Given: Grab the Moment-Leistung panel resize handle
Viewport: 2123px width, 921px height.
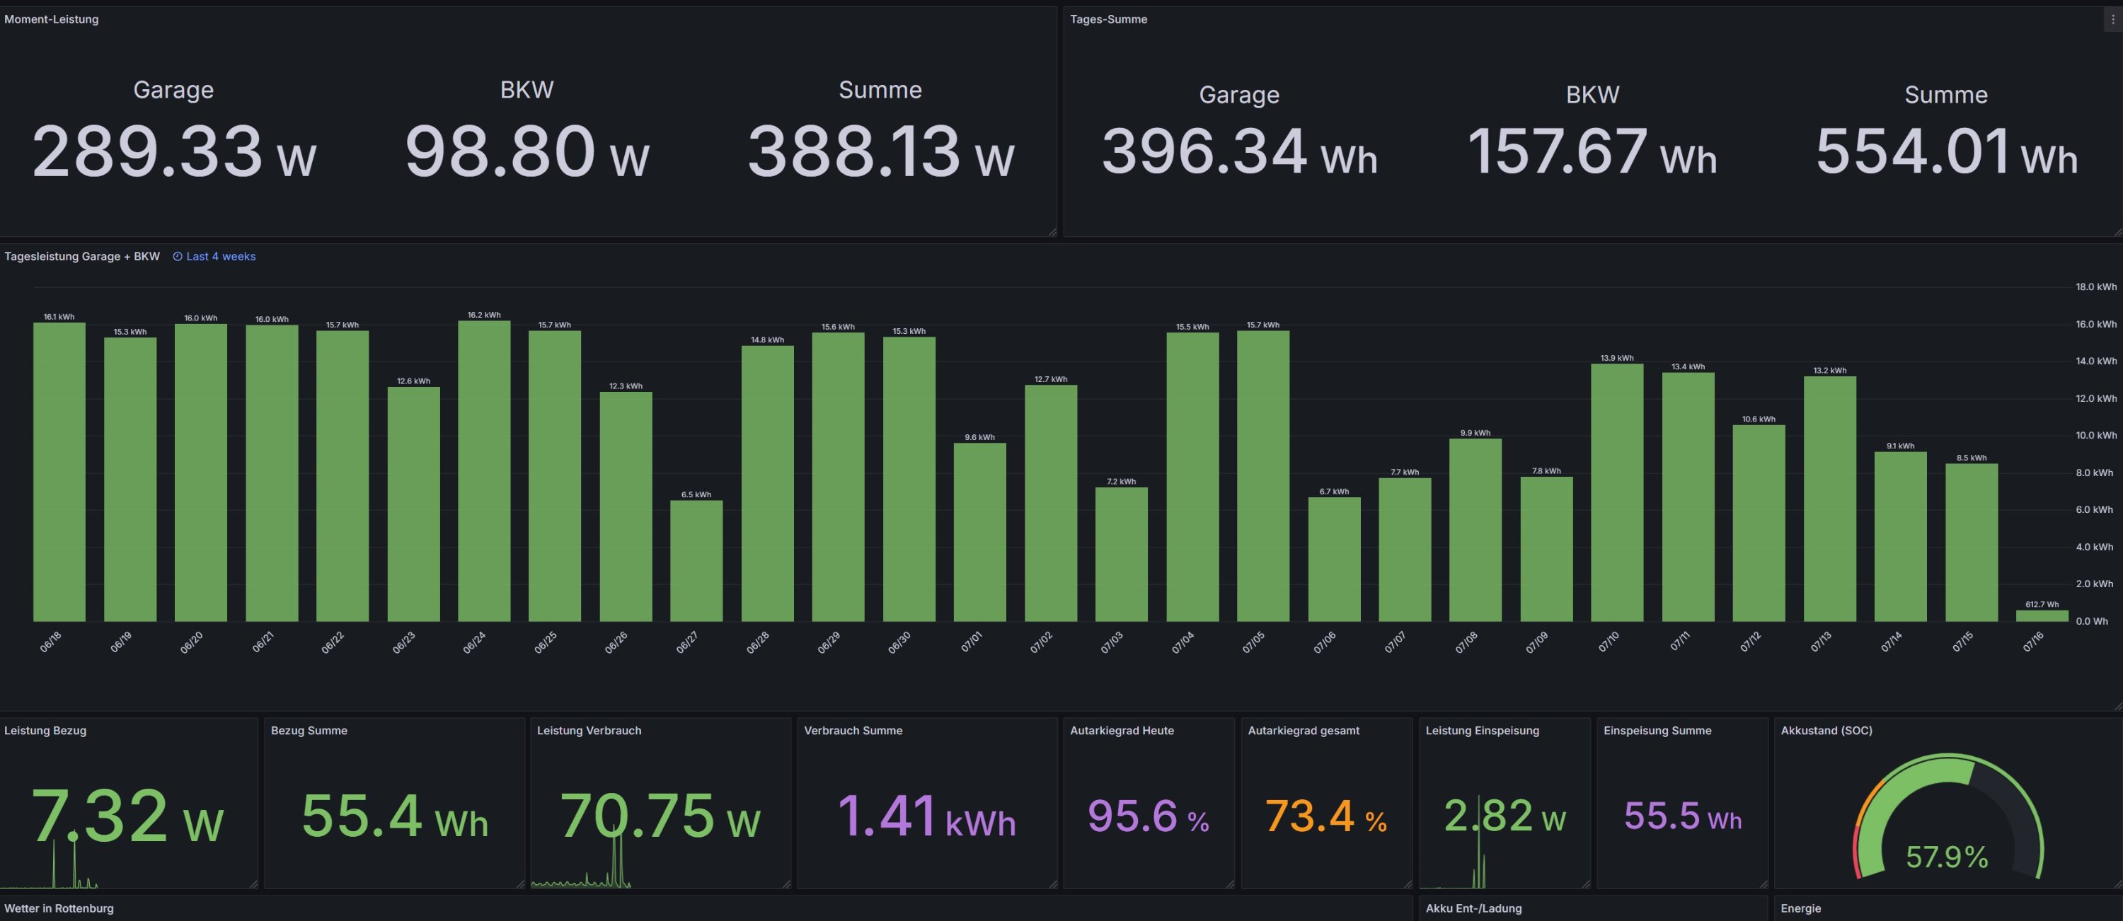Looking at the screenshot, I should 1052,232.
